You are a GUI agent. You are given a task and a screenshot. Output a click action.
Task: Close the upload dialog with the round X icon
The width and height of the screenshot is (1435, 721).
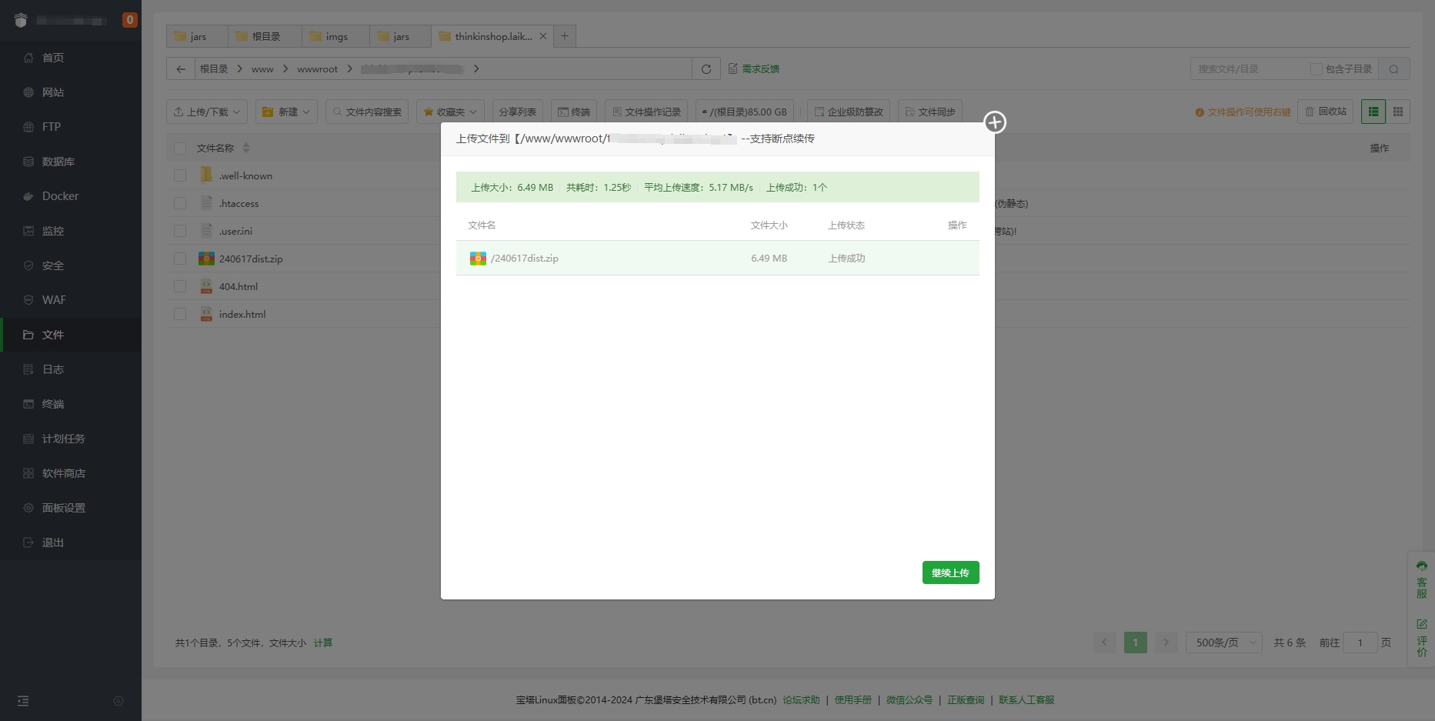click(995, 122)
